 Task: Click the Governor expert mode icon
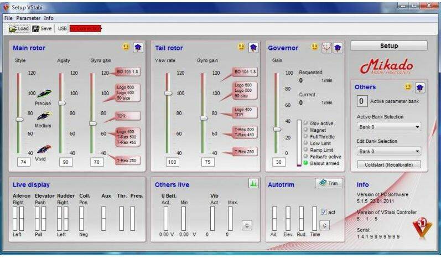[338, 48]
